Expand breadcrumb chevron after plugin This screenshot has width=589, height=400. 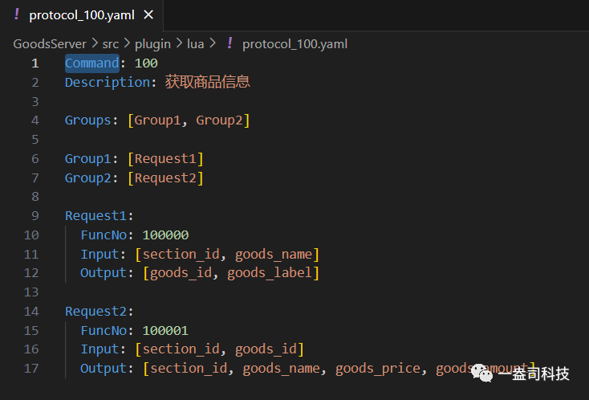(x=179, y=44)
